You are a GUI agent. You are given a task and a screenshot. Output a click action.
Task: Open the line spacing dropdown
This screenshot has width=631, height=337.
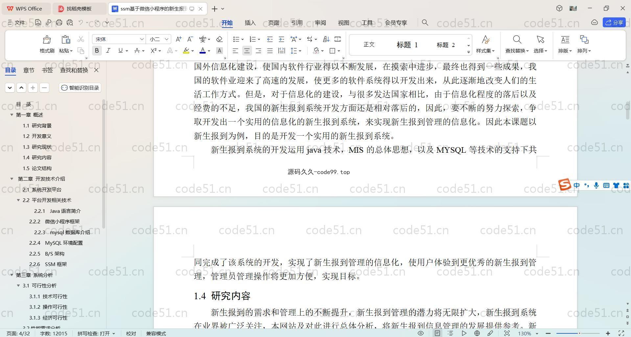300,51
